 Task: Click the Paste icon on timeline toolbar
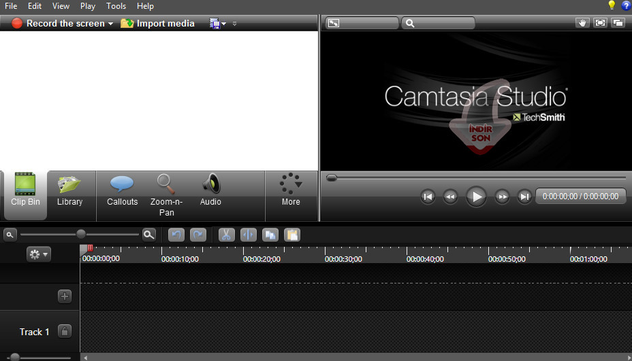click(x=291, y=235)
